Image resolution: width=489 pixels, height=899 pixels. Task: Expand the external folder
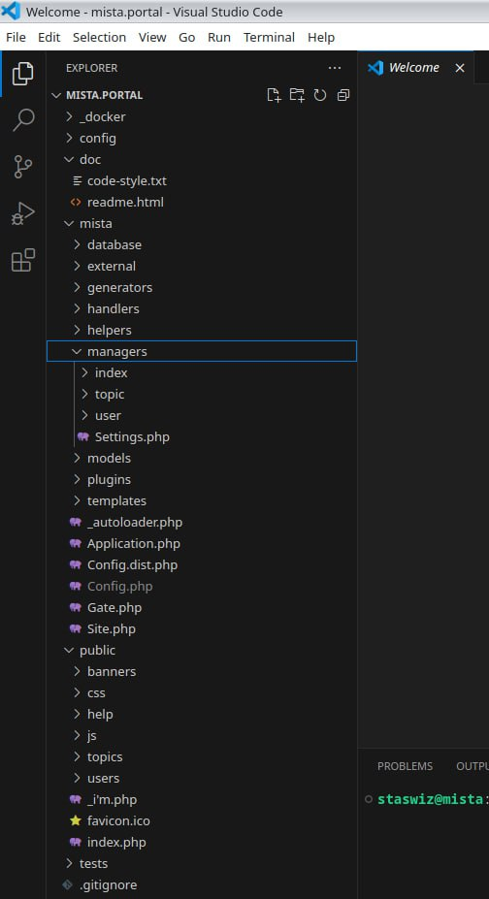tap(202, 266)
